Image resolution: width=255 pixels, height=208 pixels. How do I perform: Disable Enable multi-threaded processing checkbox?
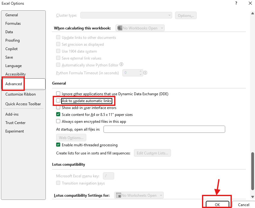pyautogui.click(x=58, y=144)
